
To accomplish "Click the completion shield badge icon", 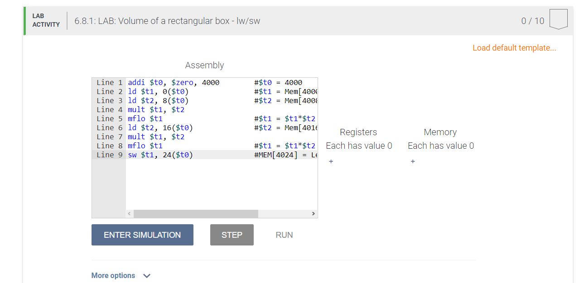I will click(558, 18).
